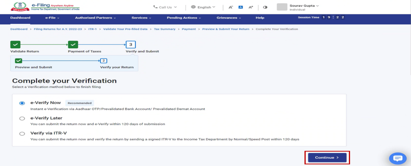Select the e-Verify Later radio option
The width and height of the screenshot is (411, 166).
[x=22, y=118]
